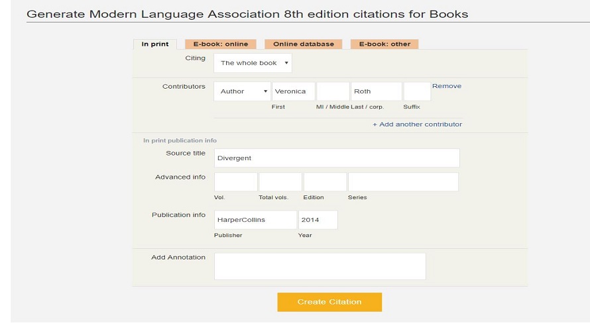Viewport: 590px width, 331px height.
Task: Click the Total vols. input field
Action: (x=280, y=182)
